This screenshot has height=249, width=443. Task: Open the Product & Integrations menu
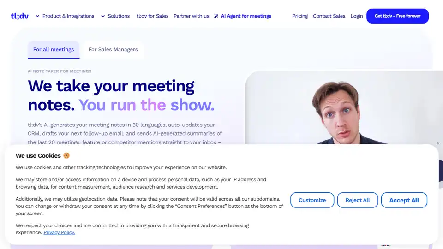[x=68, y=16]
